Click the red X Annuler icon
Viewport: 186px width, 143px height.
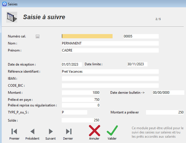coord(94,131)
